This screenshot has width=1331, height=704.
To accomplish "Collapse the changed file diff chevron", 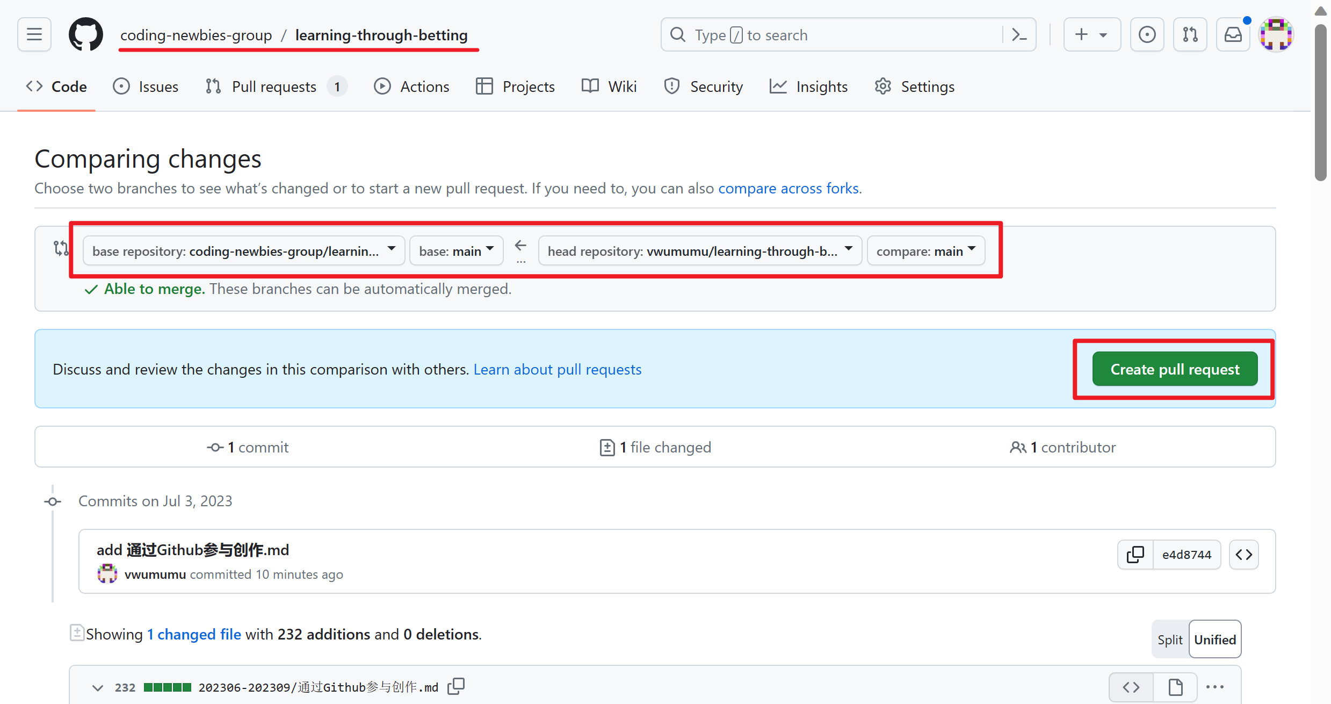I will point(97,687).
